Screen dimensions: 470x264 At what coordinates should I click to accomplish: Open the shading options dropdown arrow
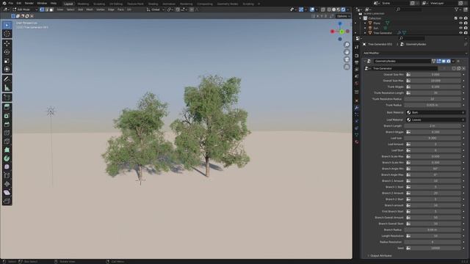click(348, 10)
